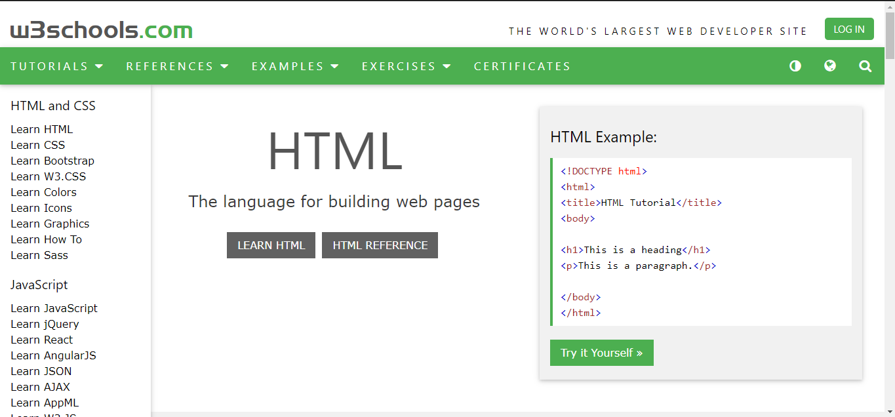Click the '<!DOCTYPE html>' code line
Image resolution: width=895 pixels, height=417 pixels.
click(x=604, y=171)
